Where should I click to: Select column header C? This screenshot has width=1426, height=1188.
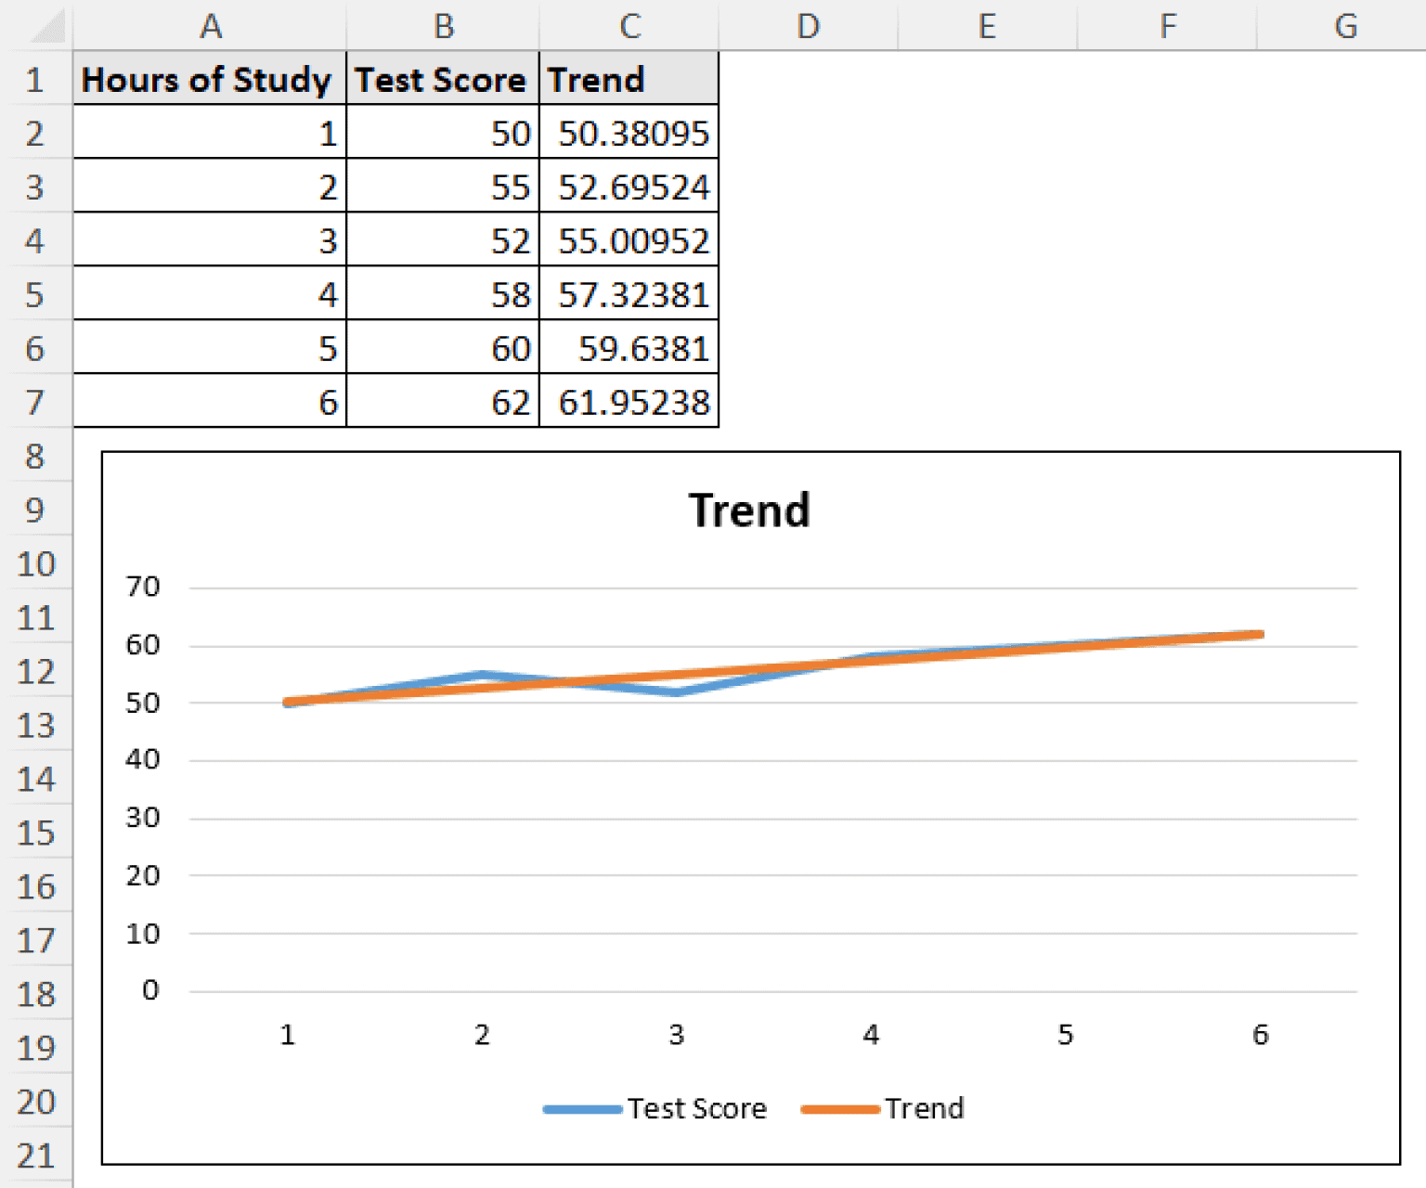click(629, 26)
